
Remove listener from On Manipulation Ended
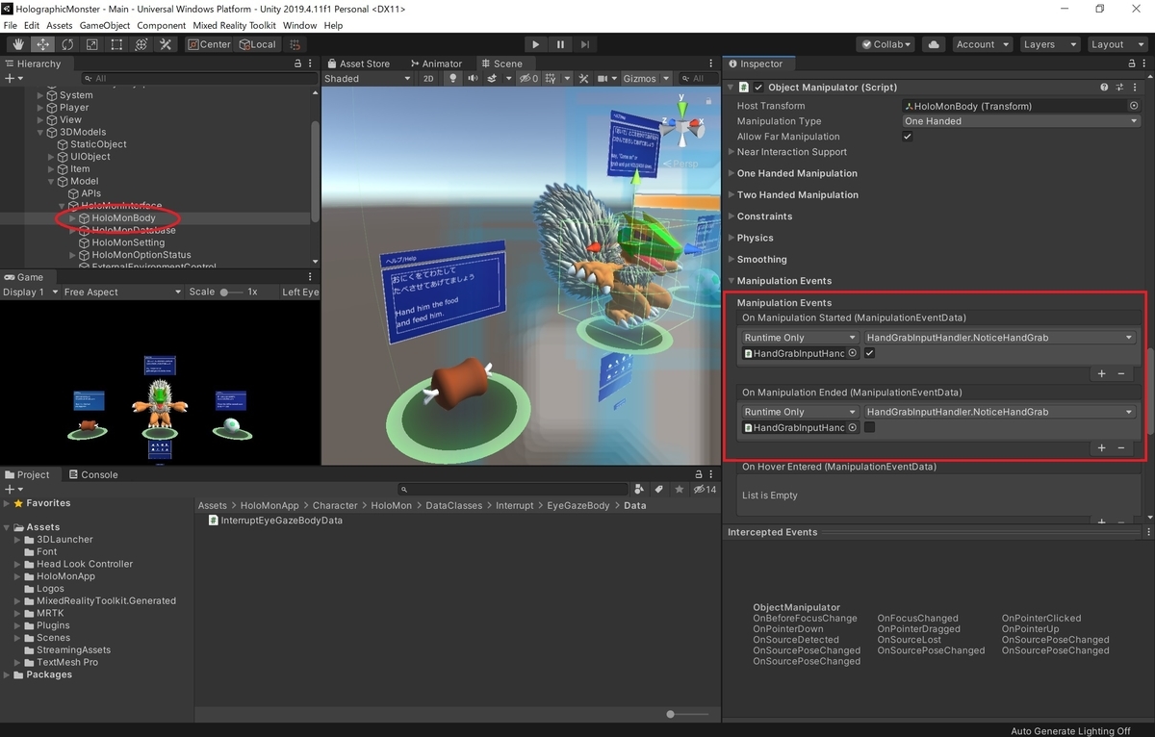[1121, 447]
